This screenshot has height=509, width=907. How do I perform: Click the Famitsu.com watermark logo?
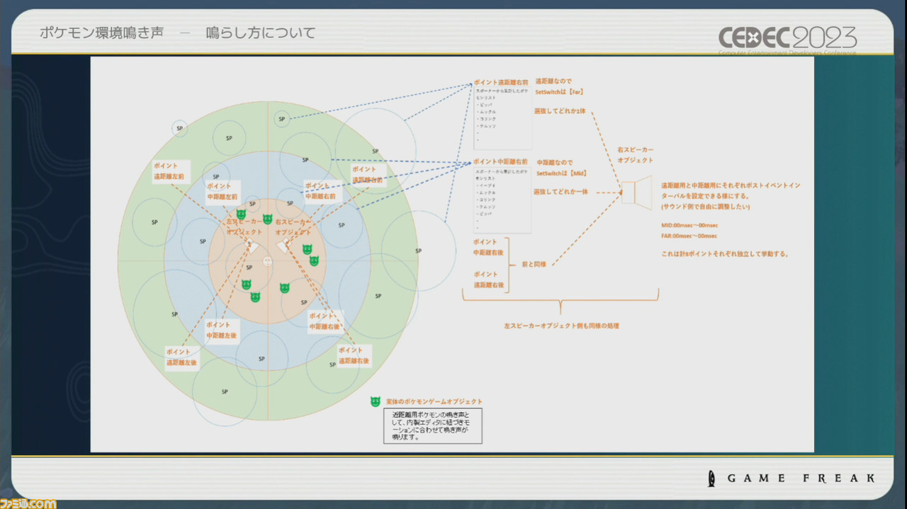28,503
